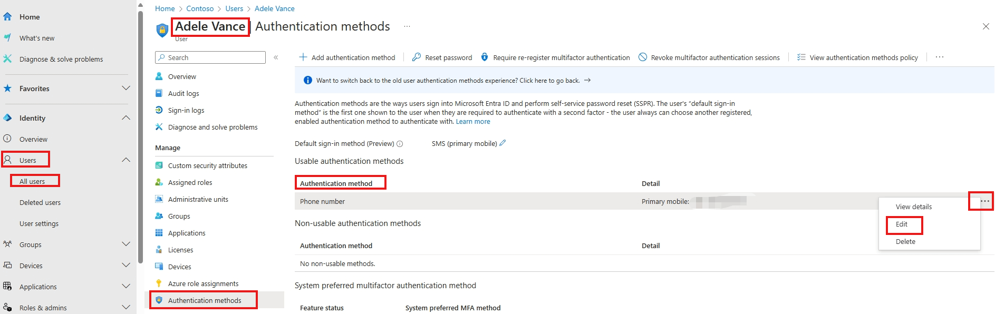This screenshot has width=995, height=314.
Task: Choose View details from context menu
Action: (913, 207)
